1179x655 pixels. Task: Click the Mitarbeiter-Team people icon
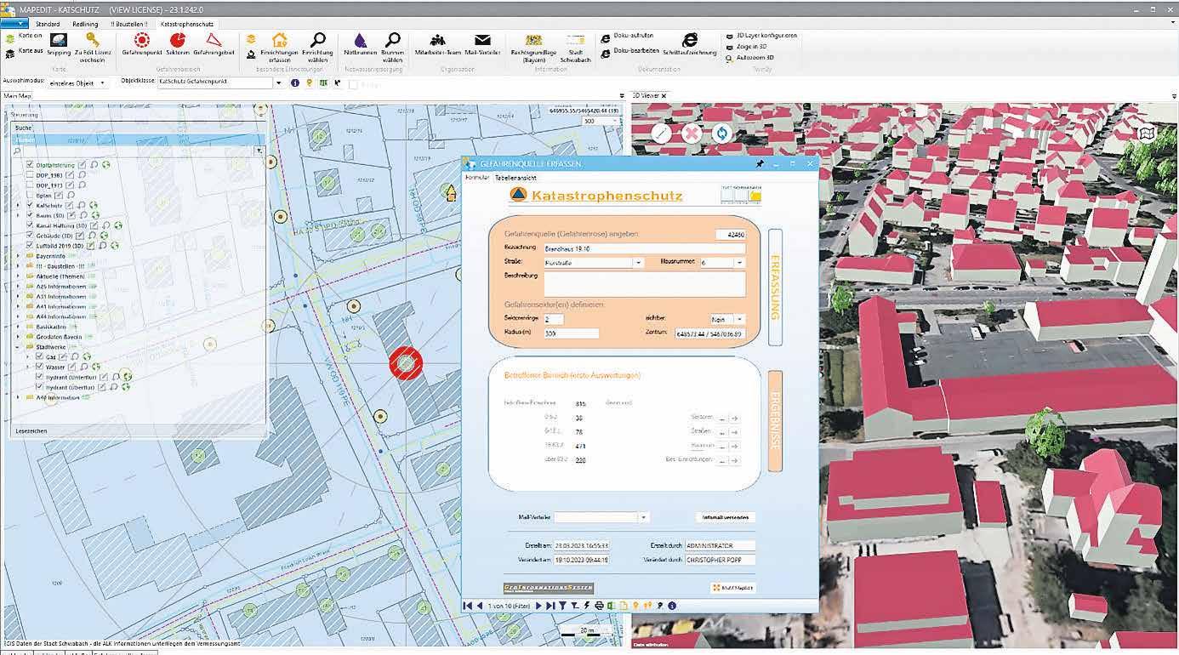tap(438, 41)
